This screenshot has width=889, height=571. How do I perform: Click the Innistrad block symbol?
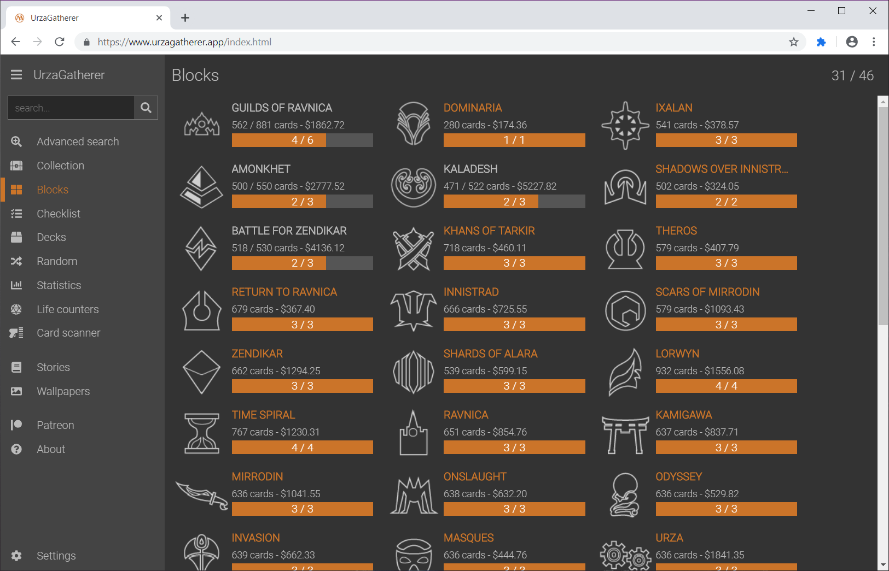click(414, 310)
